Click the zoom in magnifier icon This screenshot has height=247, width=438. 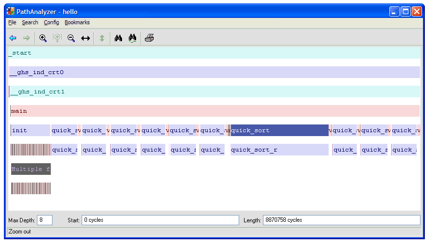43,38
